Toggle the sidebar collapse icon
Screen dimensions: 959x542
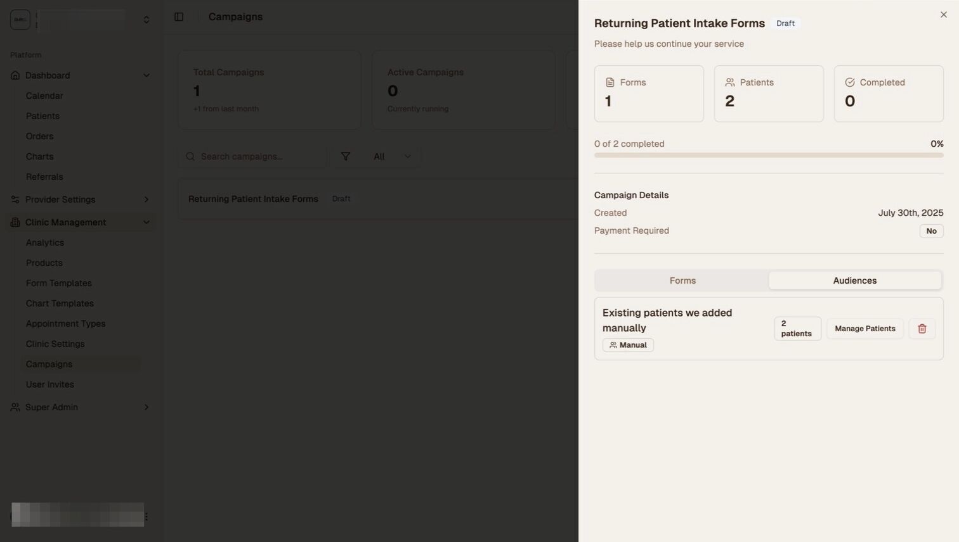coord(179,17)
